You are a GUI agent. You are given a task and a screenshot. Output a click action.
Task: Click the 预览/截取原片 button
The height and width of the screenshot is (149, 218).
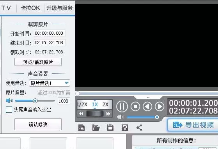(38, 62)
